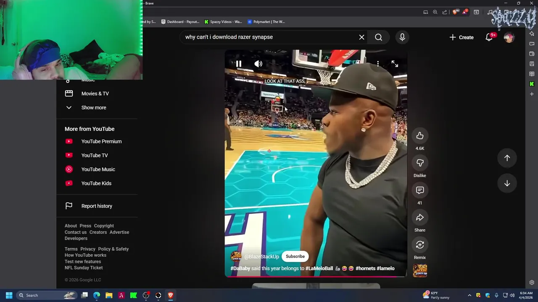This screenshot has width=538, height=302.
Task: Open the Shorts three-dot options menu
Action: (x=378, y=64)
